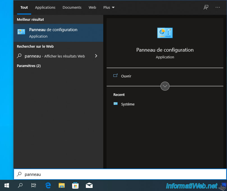The width and height of the screenshot is (227, 191).
Task: Click the Meilleur résultat heading
Action: tap(30, 20)
